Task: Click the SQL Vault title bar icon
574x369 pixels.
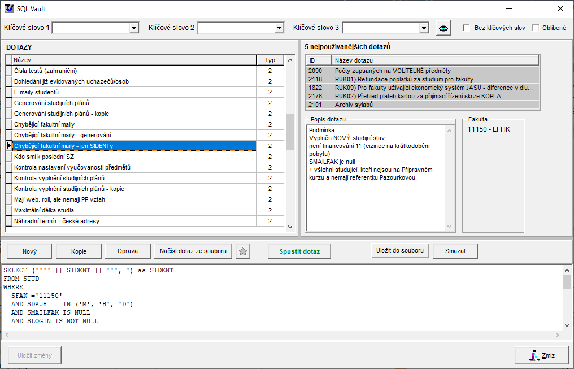Action: pyautogui.click(x=9, y=8)
